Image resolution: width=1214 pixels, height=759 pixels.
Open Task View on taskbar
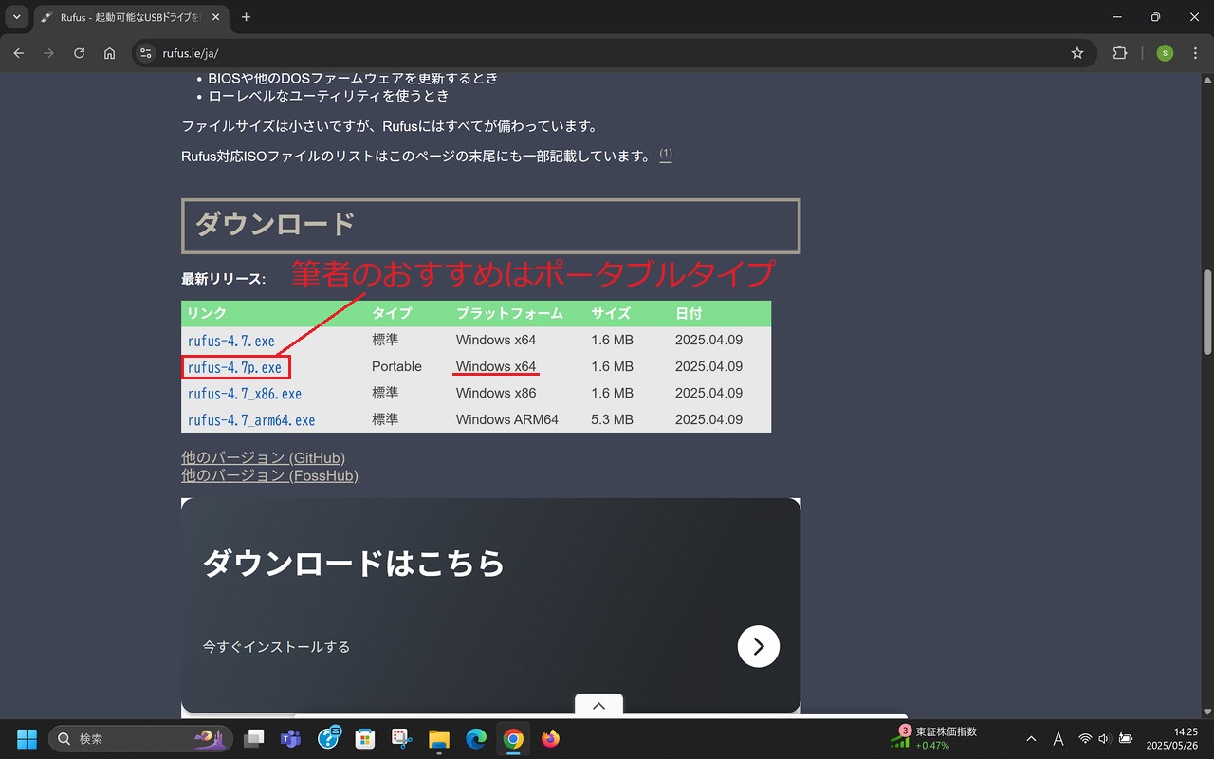tap(254, 738)
